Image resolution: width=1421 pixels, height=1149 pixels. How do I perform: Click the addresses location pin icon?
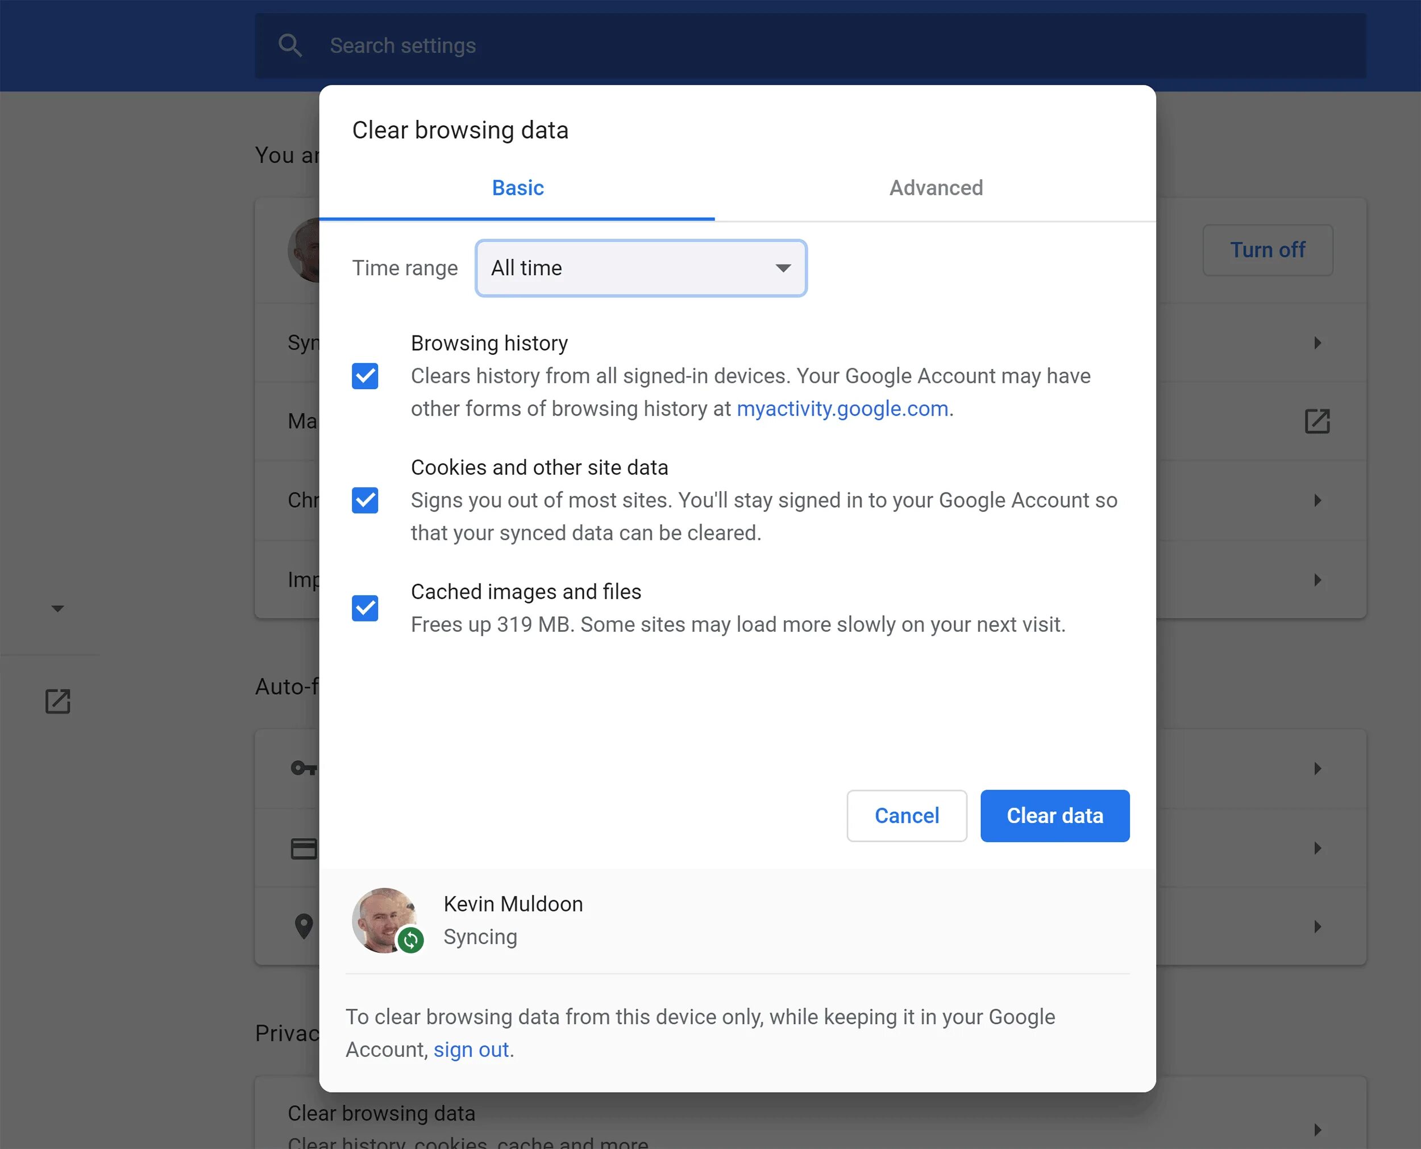[x=303, y=926]
